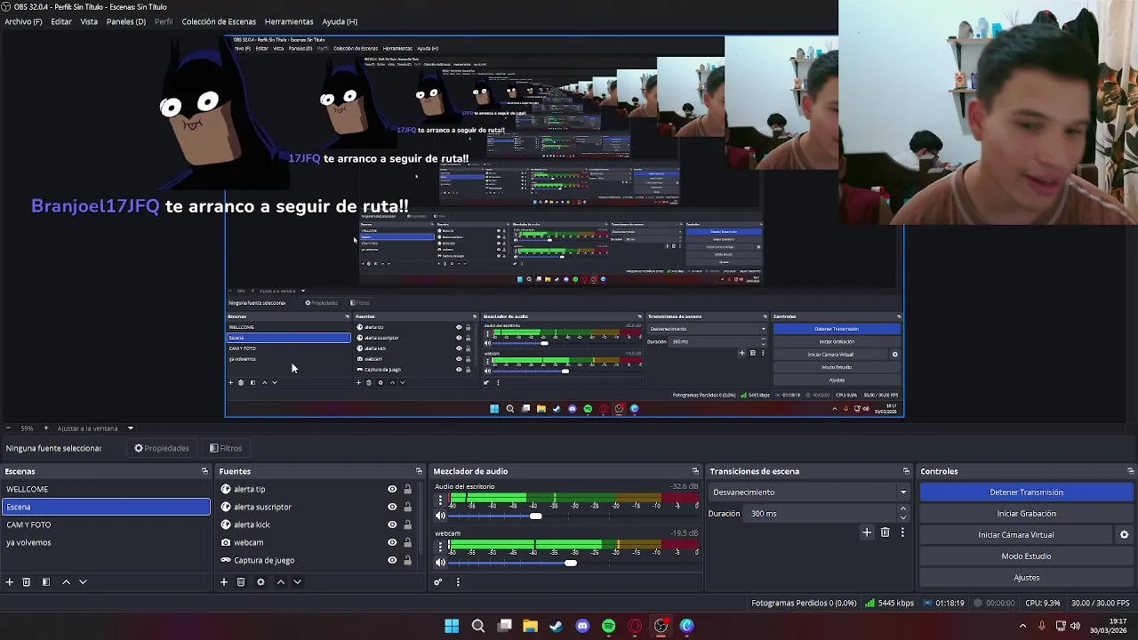Open Discord from the taskbar

(x=582, y=626)
